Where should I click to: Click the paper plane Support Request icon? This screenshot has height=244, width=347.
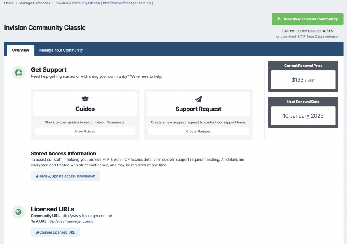pos(198,99)
